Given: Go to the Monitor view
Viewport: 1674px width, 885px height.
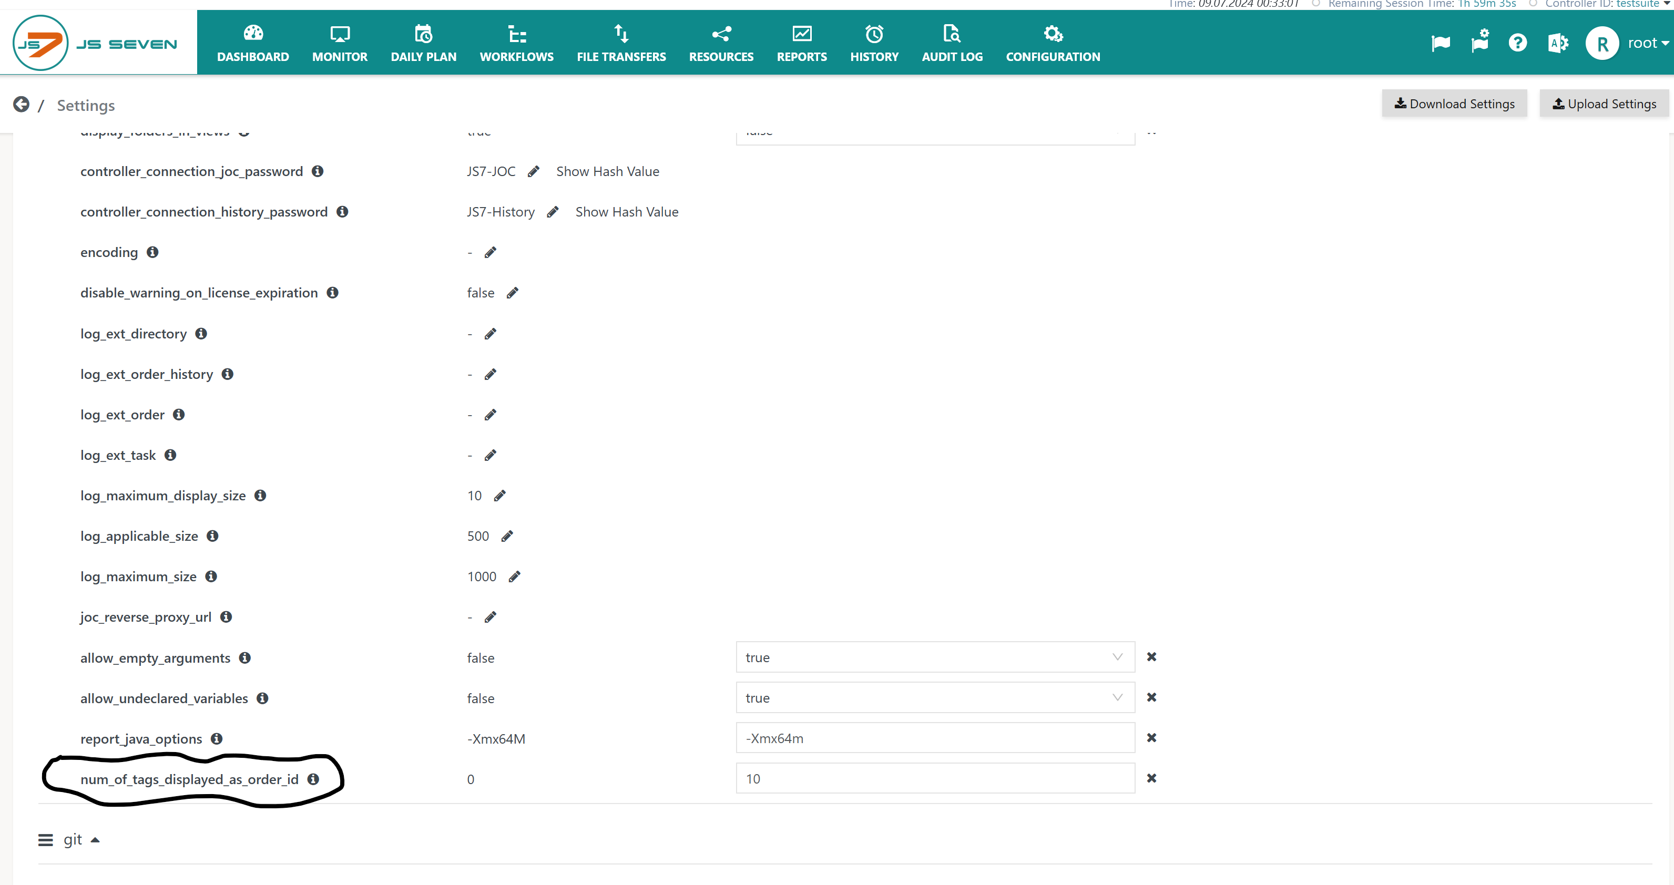Looking at the screenshot, I should (339, 43).
